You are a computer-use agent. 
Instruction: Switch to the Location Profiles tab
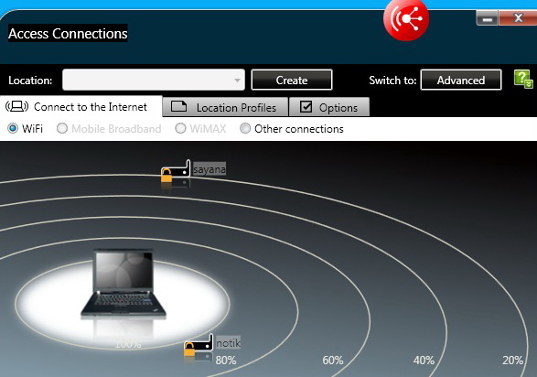tap(225, 107)
